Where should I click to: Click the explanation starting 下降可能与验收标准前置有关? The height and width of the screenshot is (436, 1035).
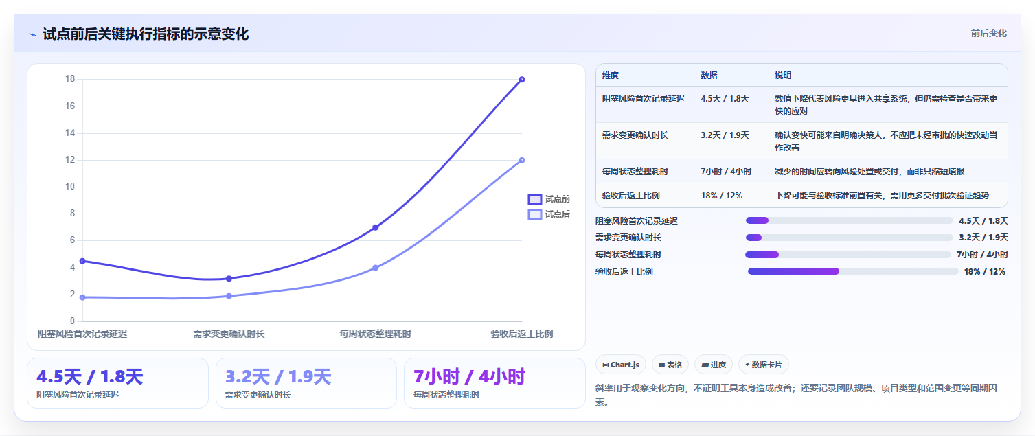click(883, 196)
